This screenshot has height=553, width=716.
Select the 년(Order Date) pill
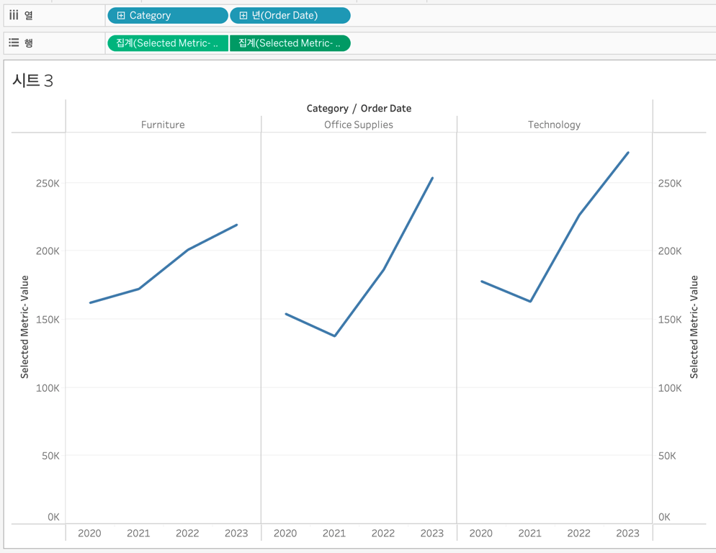point(290,16)
